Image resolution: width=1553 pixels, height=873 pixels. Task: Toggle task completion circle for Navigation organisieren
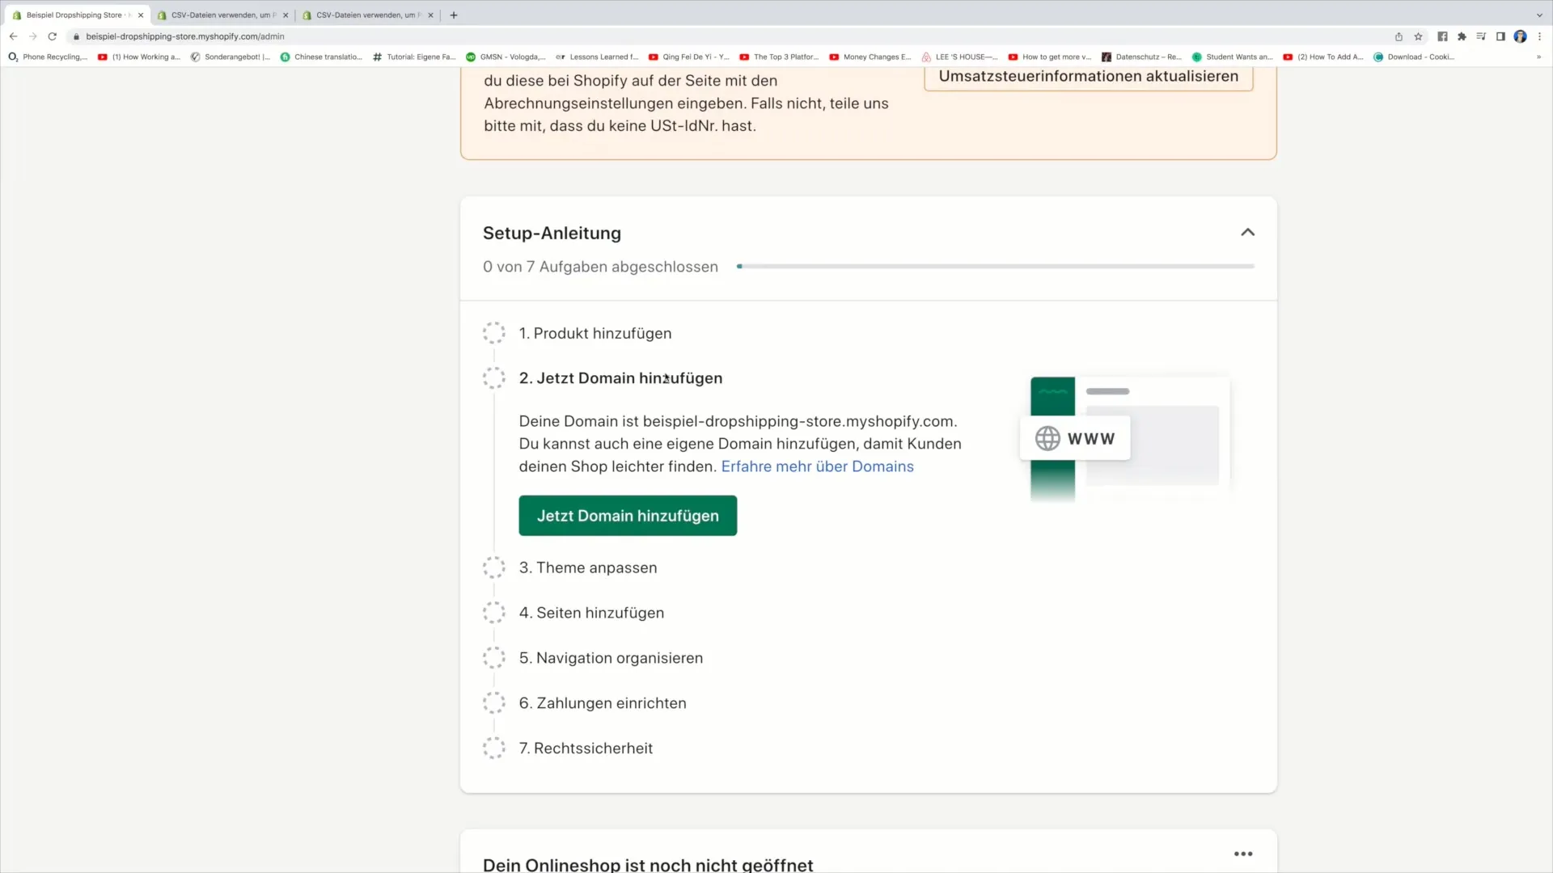pos(494,658)
